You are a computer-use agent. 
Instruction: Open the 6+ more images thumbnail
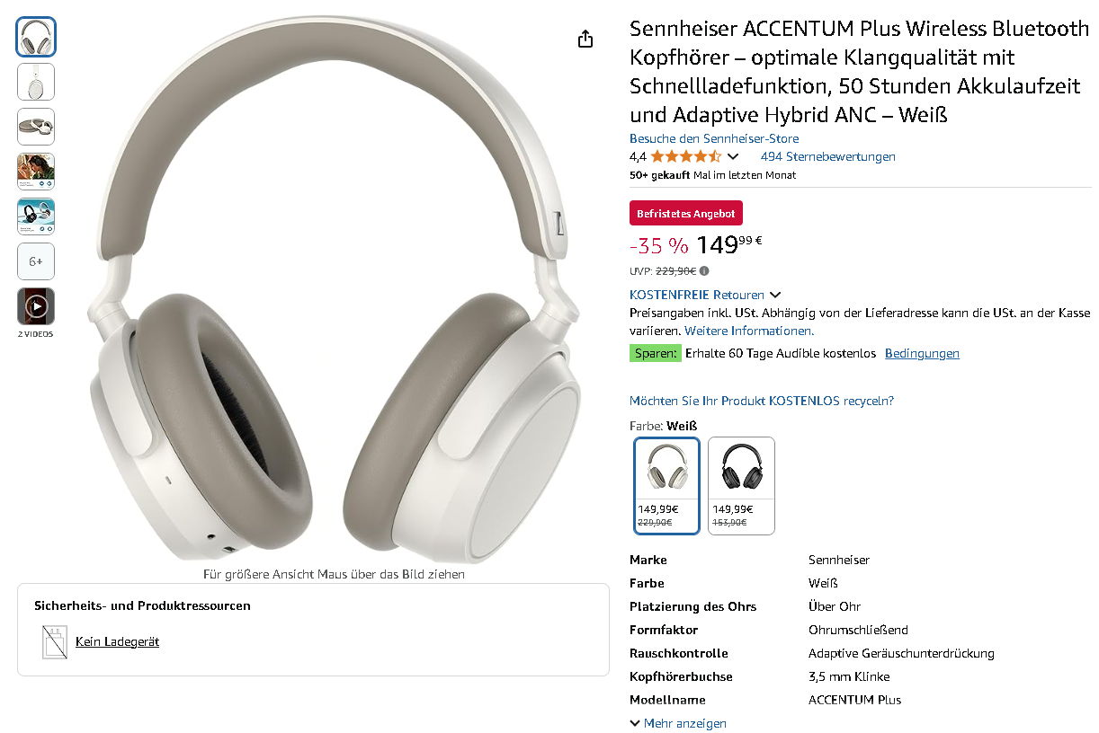point(36,261)
